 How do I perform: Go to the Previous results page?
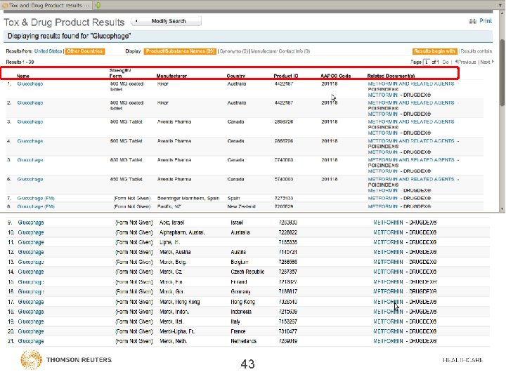tap(466, 62)
